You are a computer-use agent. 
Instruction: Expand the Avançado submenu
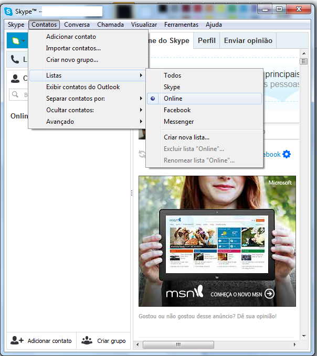[x=141, y=122]
